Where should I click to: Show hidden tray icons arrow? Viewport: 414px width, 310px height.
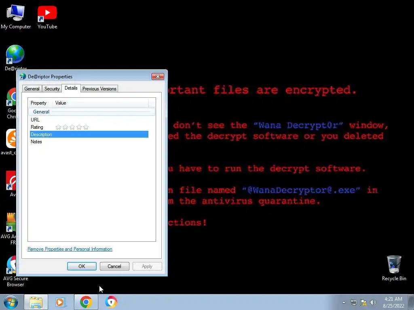coord(344,302)
